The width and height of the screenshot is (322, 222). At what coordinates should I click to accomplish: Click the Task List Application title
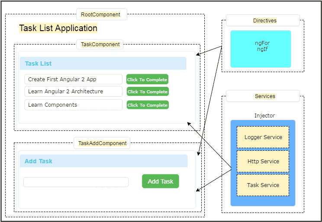click(x=58, y=29)
